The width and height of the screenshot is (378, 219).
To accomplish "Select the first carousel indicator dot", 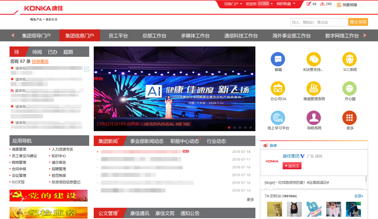I will pos(229,128).
